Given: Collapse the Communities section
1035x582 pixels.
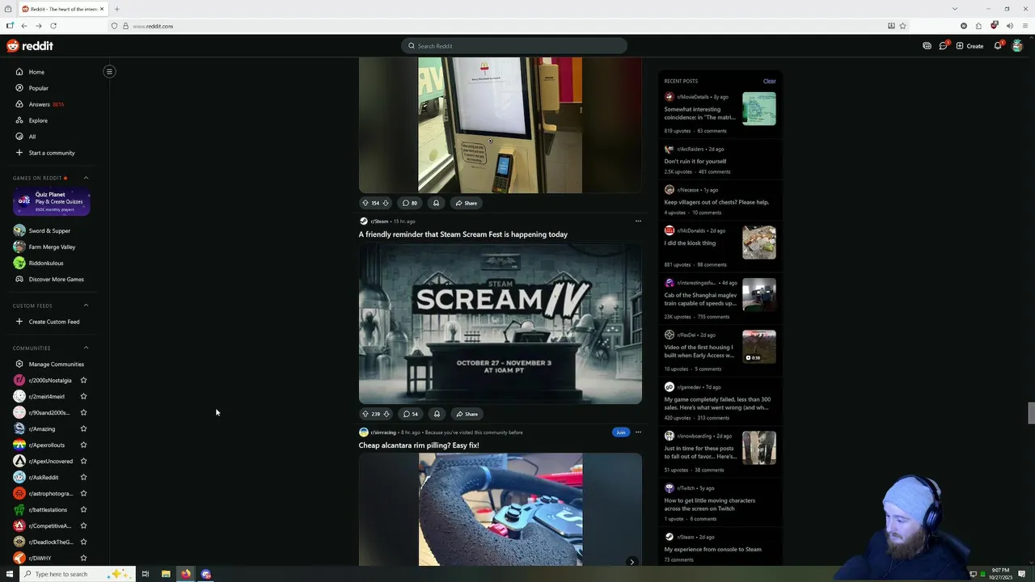Looking at the screenshot, I should click(86, 348).
